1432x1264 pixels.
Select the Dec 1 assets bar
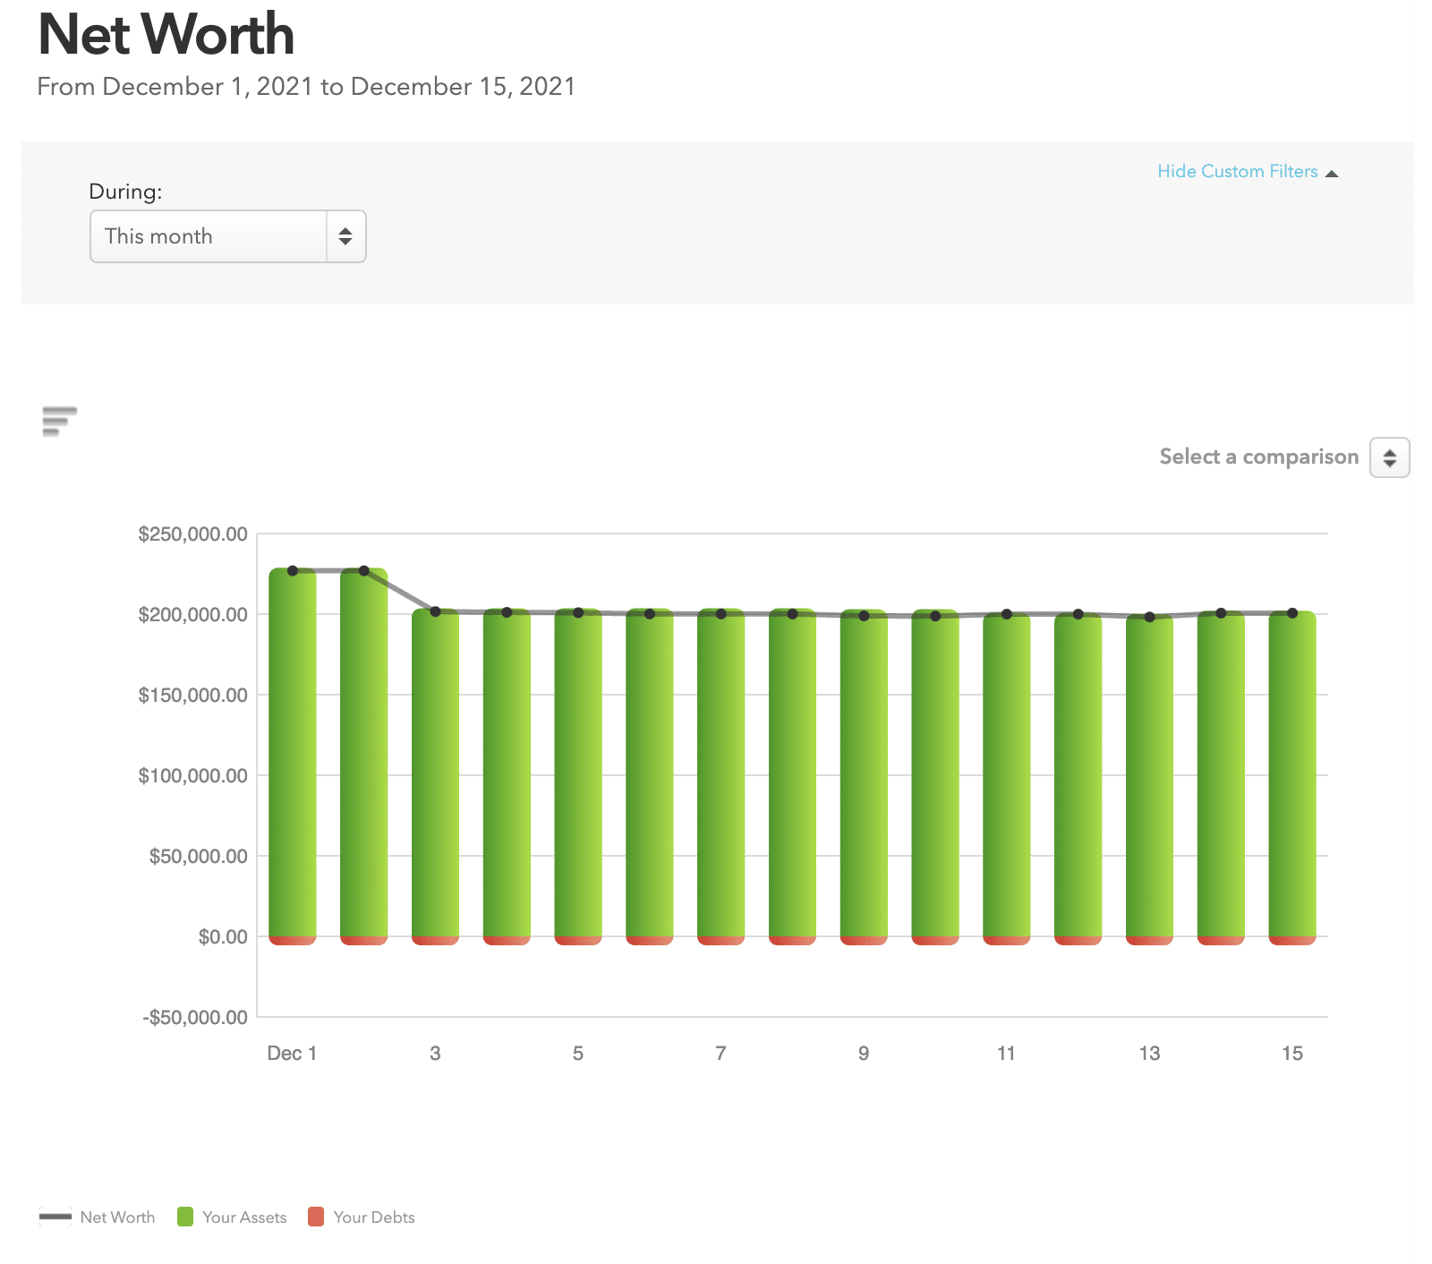click(293, 752)
